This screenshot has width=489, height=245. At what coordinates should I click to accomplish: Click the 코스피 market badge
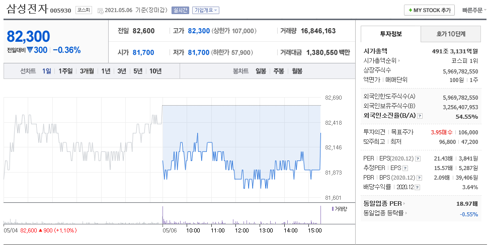[x=84, y=10]
